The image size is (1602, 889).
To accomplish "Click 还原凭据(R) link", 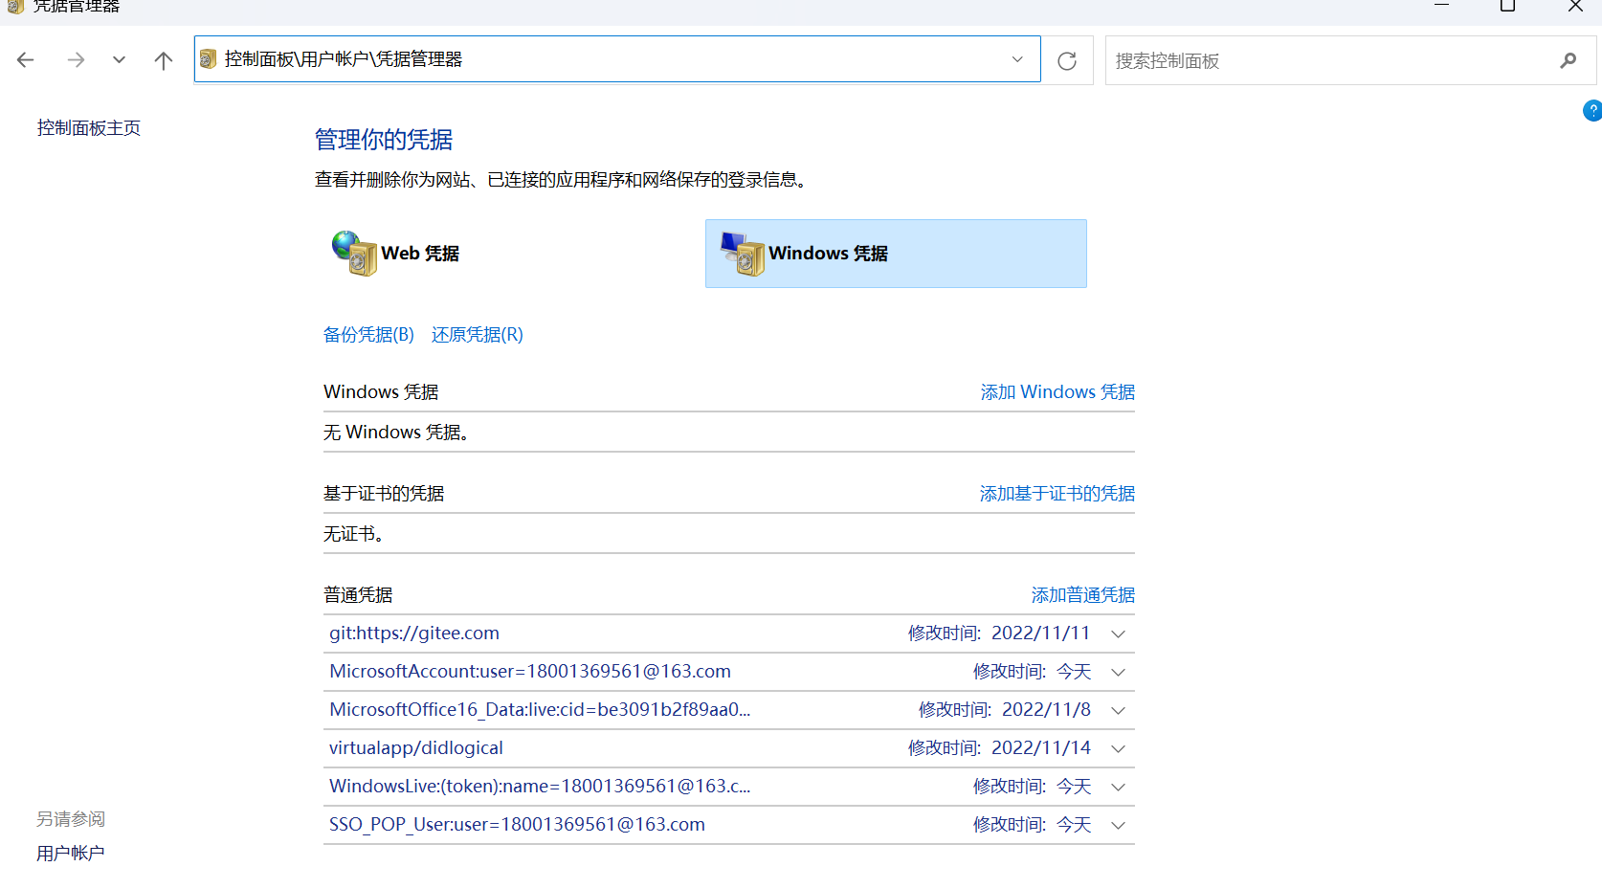I will pyautogui.click(x=478, y=335).
